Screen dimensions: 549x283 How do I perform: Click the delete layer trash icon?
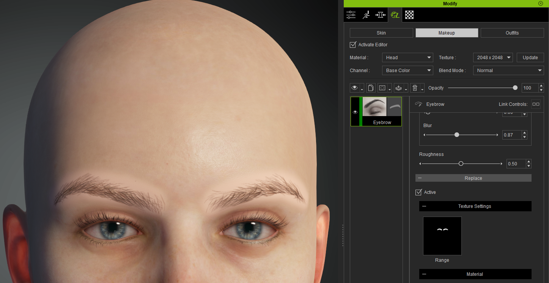415,88
